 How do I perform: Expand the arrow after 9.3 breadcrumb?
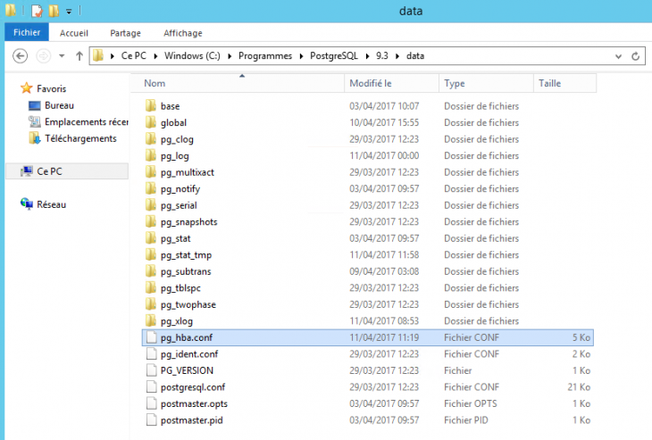(x=397, y=56)
